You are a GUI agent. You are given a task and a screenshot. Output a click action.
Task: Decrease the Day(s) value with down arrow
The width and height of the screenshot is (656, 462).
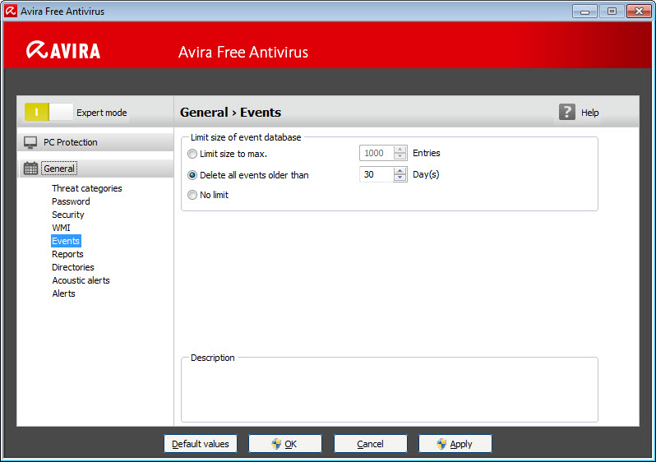coord(400,178)
